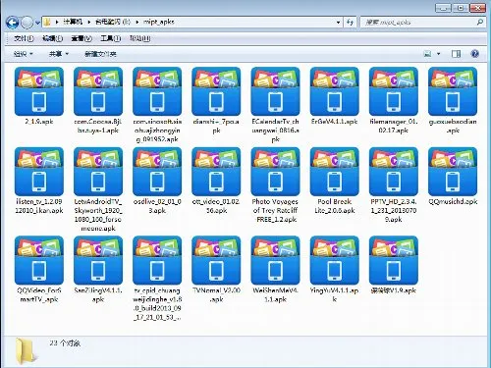
Task: Select the PPTV_HD apk file icon
Action: pos(394,172)
